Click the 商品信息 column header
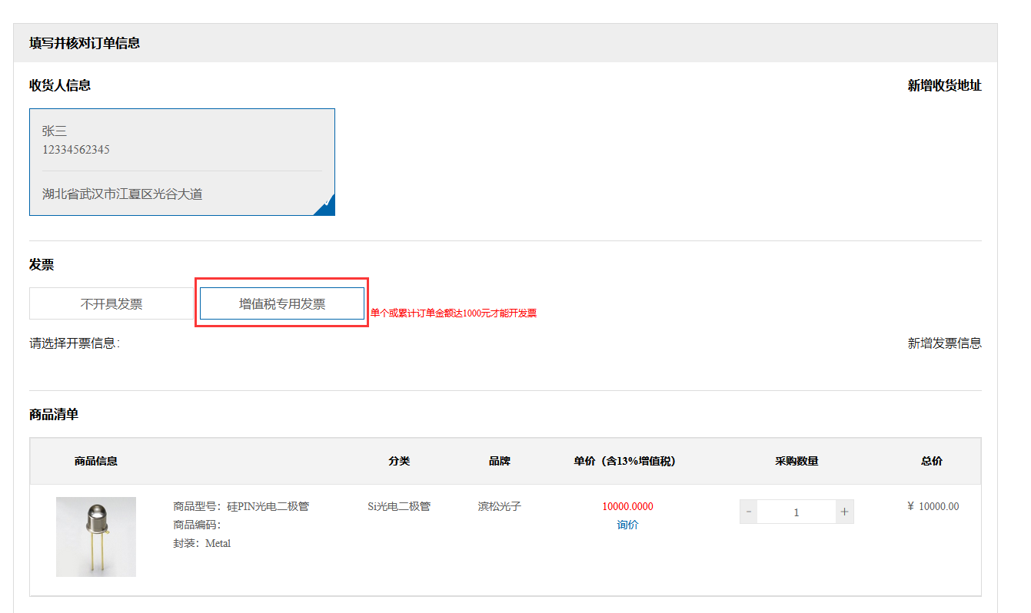The image size is (1031, 613). [96, 461]
